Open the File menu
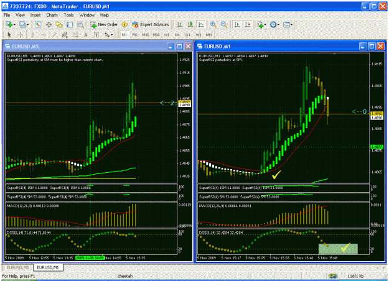This screenshot has height=281, width=389. (7, 15)
